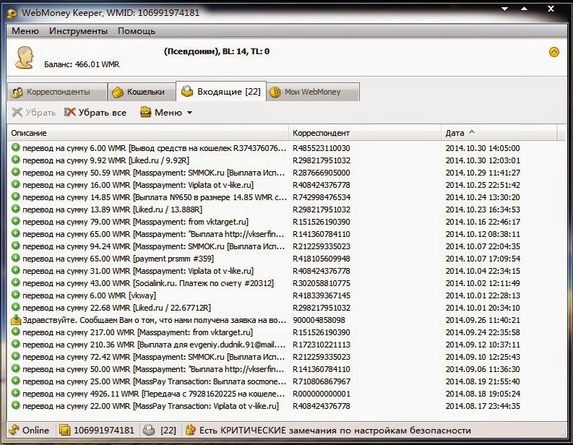Click the message envelope icon of Здравствуйте row
The height and width of the screenshot is (445, 573).
(16, 320)
